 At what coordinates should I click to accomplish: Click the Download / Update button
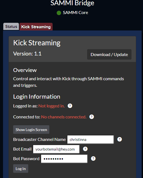[x=109, y=54]
